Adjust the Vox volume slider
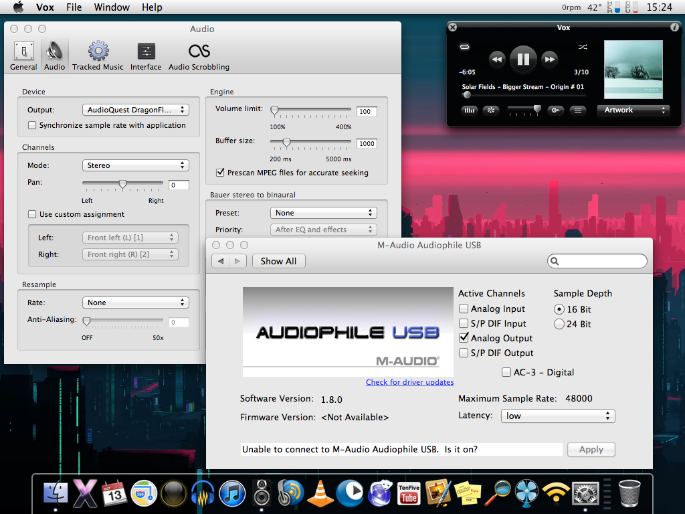Image resolution: width=685 pixels, height=514 pixels. 524,109
